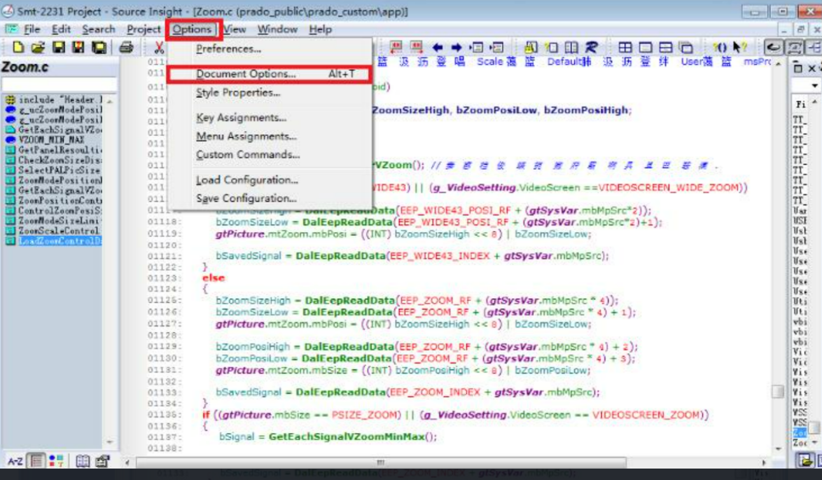Select SelectPALPicSize symbol row

[x=53, y=170]
